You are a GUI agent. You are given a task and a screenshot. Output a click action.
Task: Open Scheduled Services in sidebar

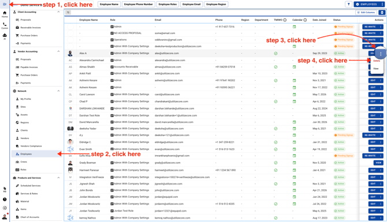click(31, 186)
